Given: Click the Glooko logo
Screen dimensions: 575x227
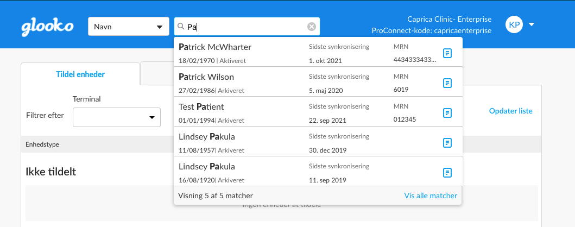Looking at the screenshot, I should pyautogui.click(x=47, y=27).
